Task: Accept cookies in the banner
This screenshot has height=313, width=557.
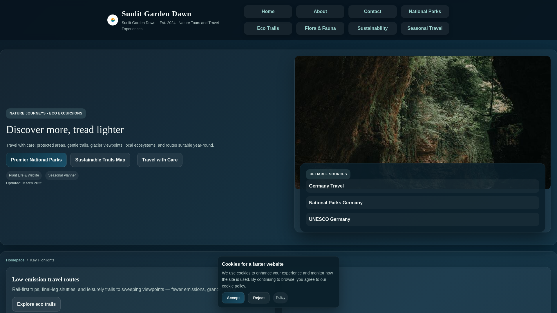Action: click(233, 298)
